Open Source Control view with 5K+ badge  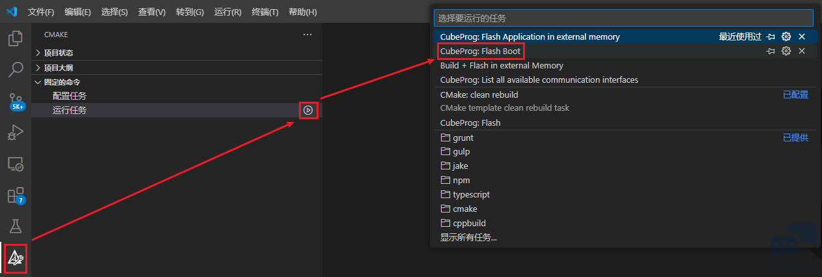tap(15, 101)
